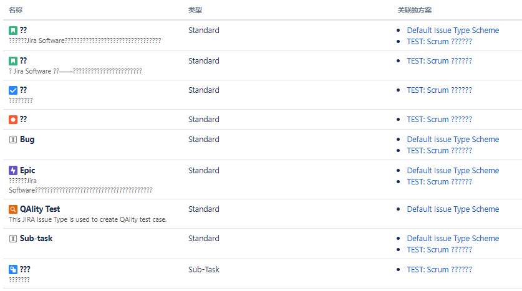
Task: Click the 类型 column header
Action: [195, 10]
